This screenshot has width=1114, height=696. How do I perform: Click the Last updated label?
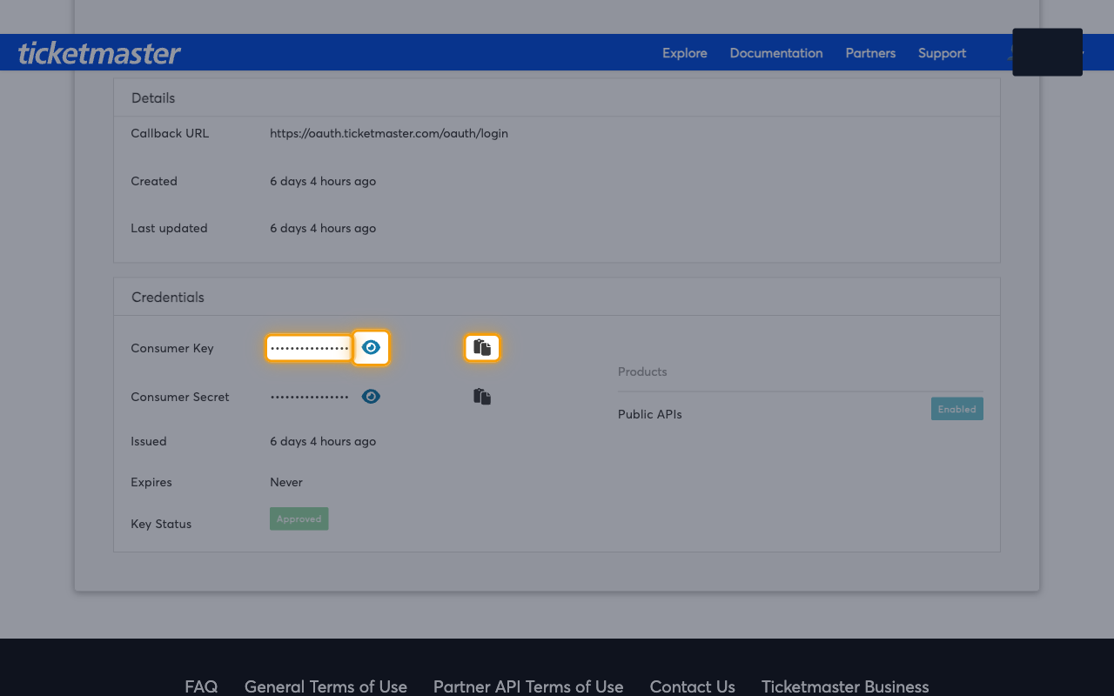click(169, 228)
